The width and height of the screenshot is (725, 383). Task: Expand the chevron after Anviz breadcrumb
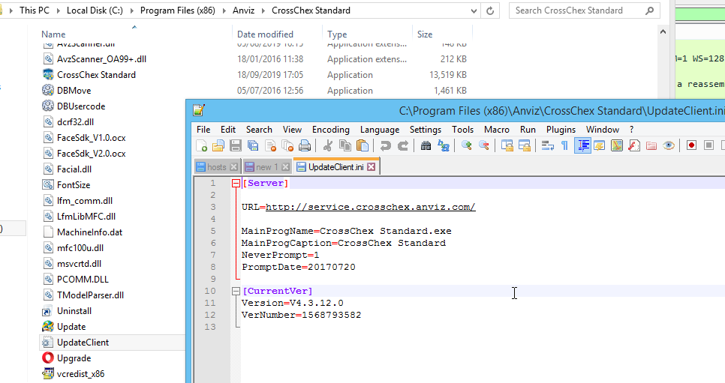(263, 10)
